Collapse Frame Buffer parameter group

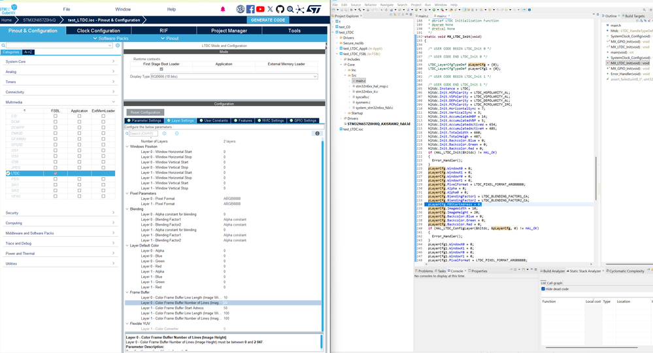tap(127, 292)
